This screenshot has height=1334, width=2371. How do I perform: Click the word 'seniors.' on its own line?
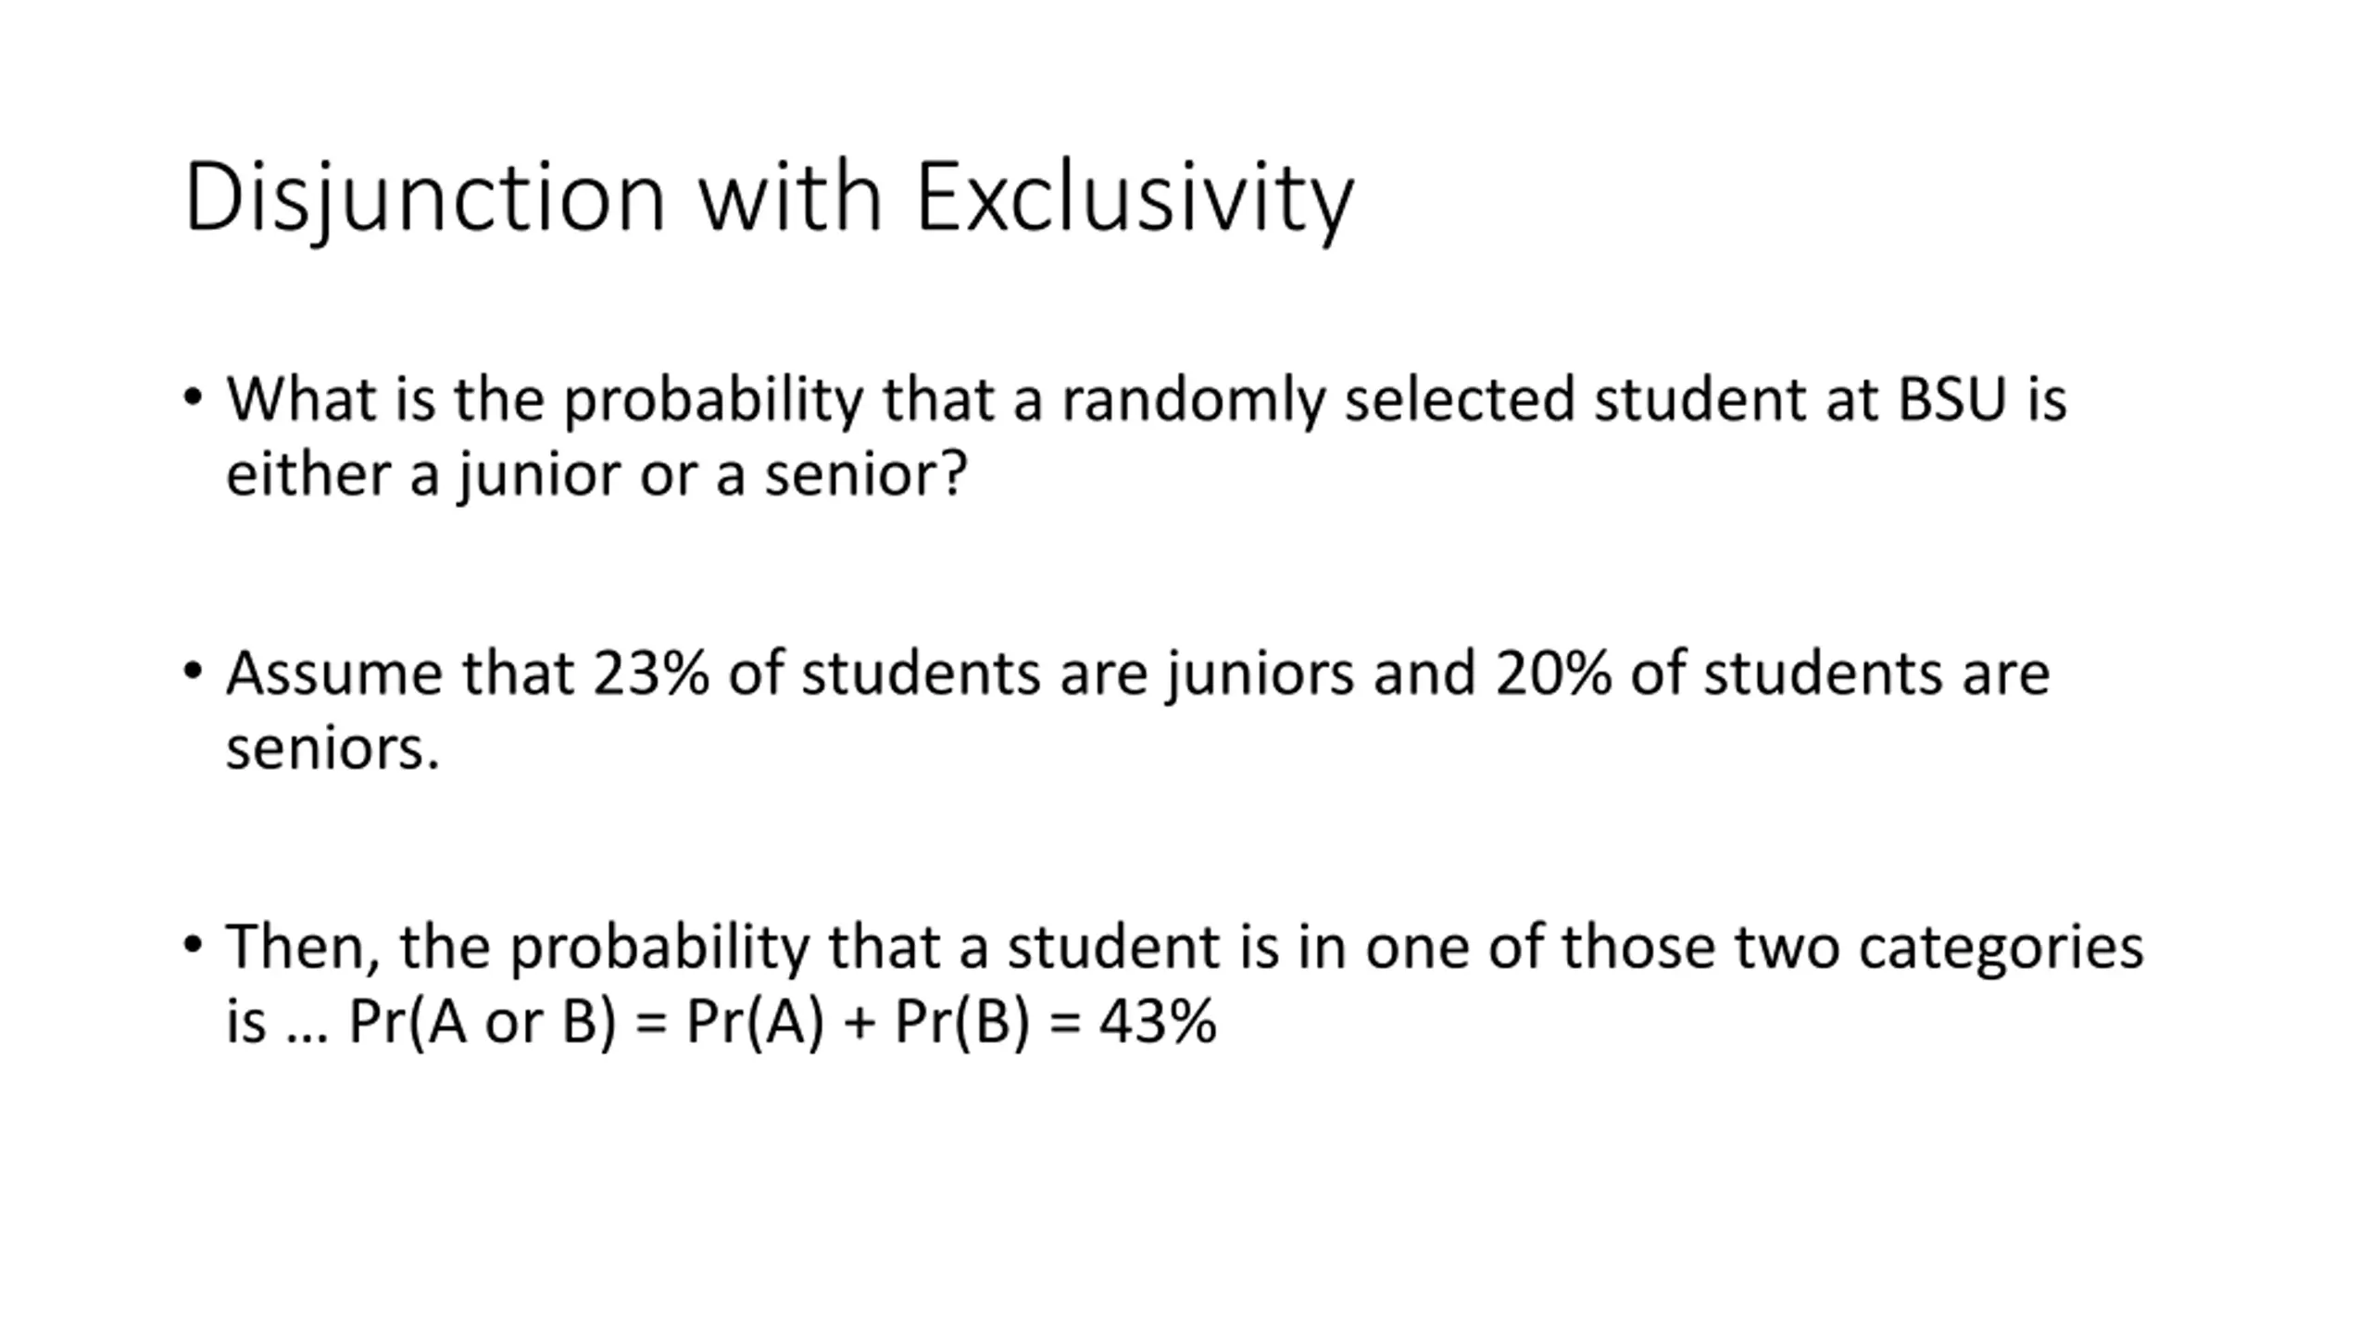pyautogui.click(x=332, y=749)
